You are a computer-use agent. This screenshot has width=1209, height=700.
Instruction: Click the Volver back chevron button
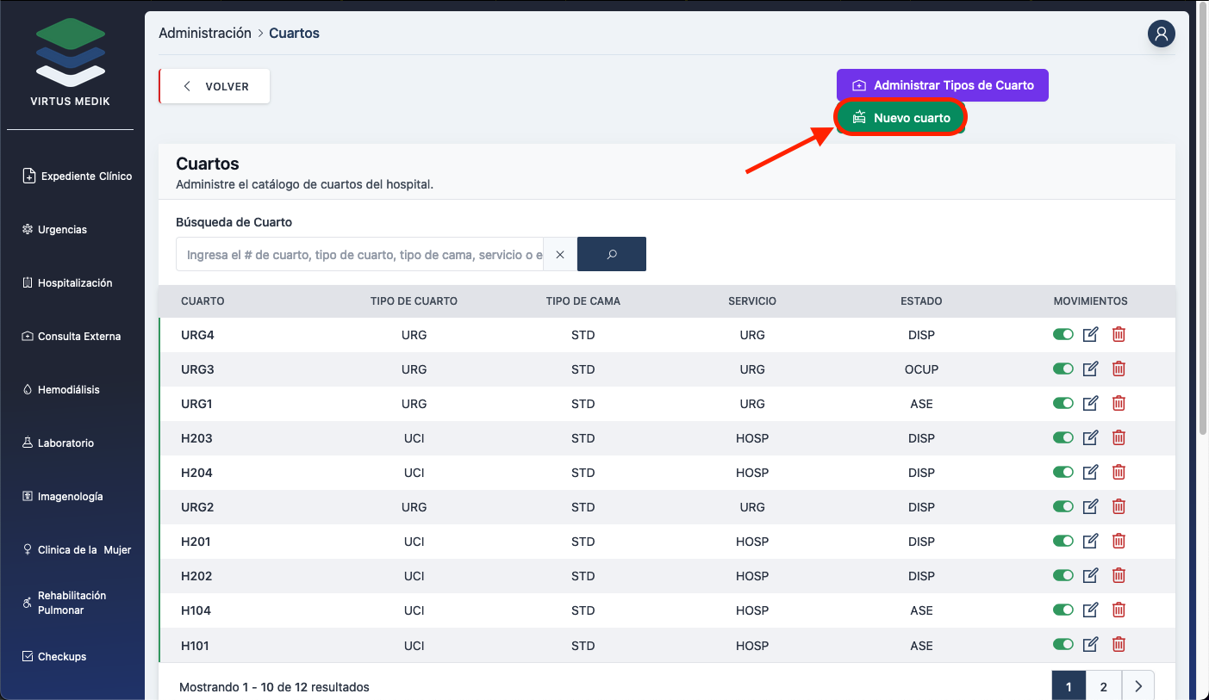[x=215, y=87]
